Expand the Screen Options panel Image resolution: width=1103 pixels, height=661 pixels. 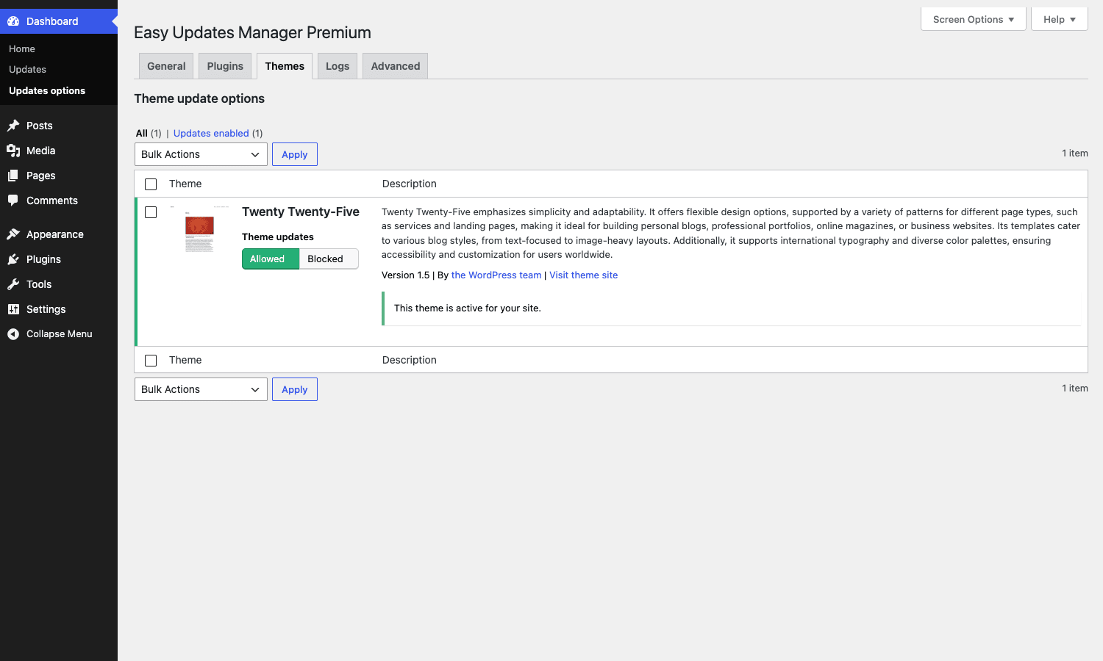(x=974, y=19)
